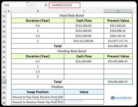Click cell with $302,763.32

coord(118,36)
